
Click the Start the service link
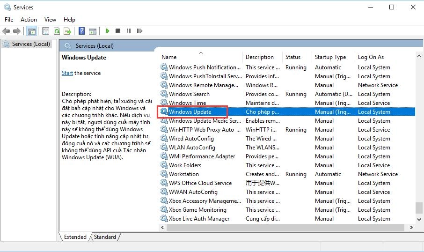coord(67,73)
